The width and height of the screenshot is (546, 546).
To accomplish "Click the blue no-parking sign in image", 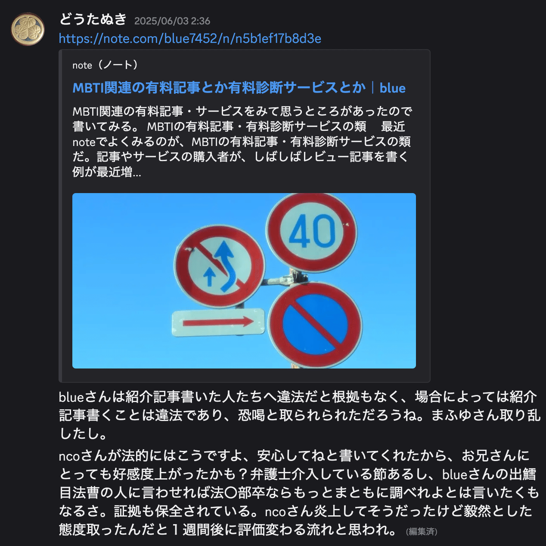I will point(315,325).
